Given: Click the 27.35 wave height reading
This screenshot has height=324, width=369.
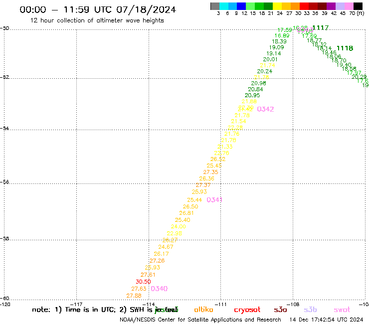Looking at the screenshot, I should click(210, 172).
